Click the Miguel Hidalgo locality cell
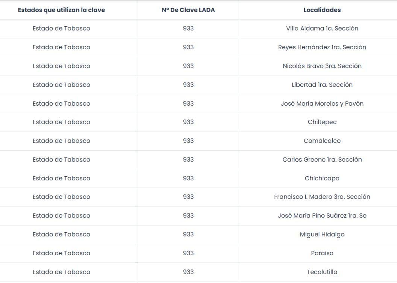The height and width of the screenshot is (283, 397). click(322, 235)
